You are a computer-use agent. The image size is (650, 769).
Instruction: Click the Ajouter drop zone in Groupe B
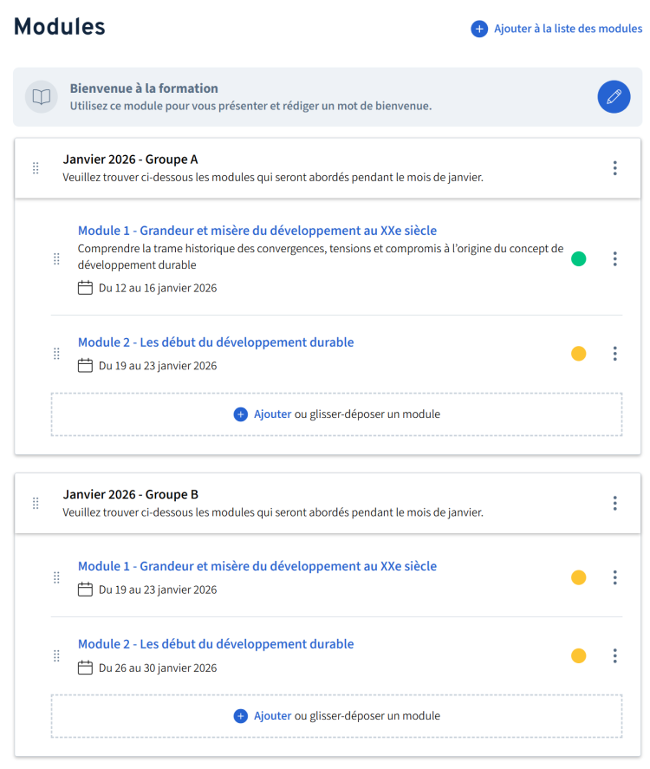tap(336, 716)
